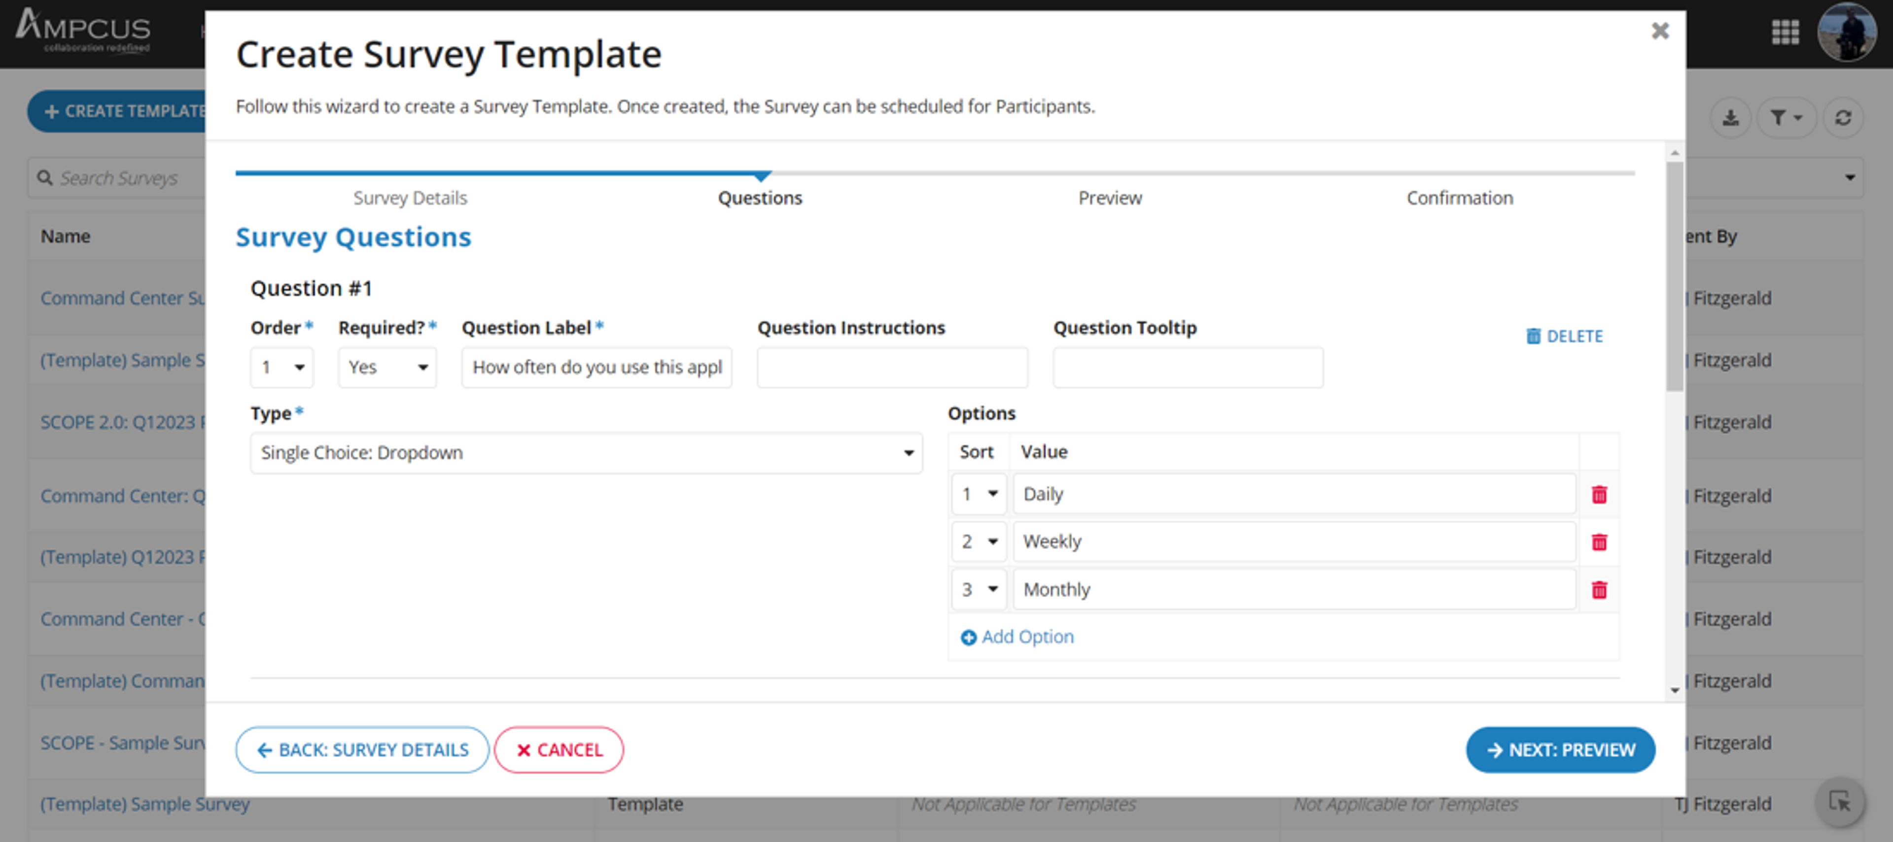
Task: Click the download icon in background toolbar
Action: click(1731, 118)
